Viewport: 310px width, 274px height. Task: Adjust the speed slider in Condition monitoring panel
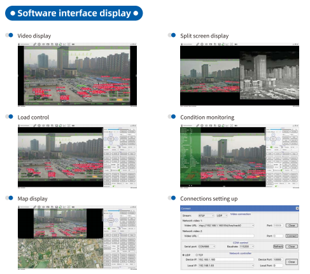pos(281,129)
